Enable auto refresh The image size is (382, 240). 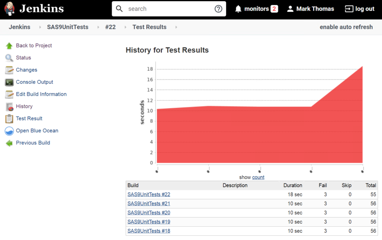pyautogui.click(x=346, y=27)
